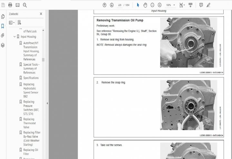Image resolution: width=232 pixels, height=159 pixels.
Task: Toggle the Attachments paperclip panel
Action: (3, 35)
